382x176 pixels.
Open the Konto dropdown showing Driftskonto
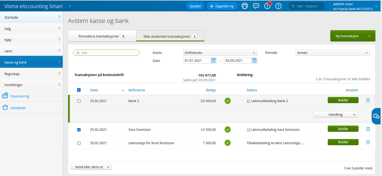[x=220, y=53]
